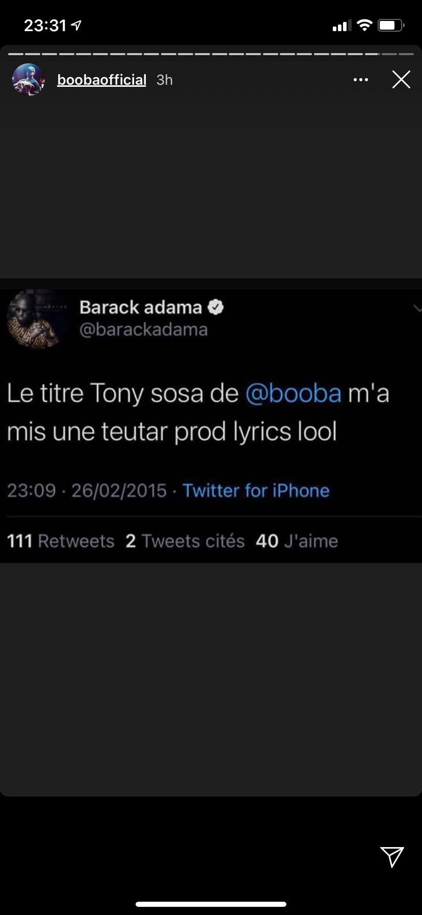Tap the home indicator bar at bottom
The image size is (422, 915).
(211, 904)
